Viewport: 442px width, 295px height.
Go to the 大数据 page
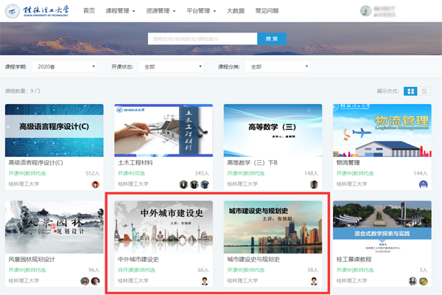(236, 11)
